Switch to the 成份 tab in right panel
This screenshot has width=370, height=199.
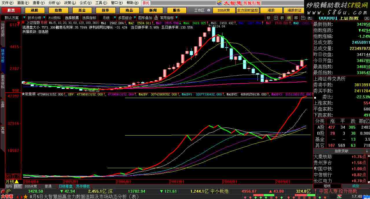point(356,186)
